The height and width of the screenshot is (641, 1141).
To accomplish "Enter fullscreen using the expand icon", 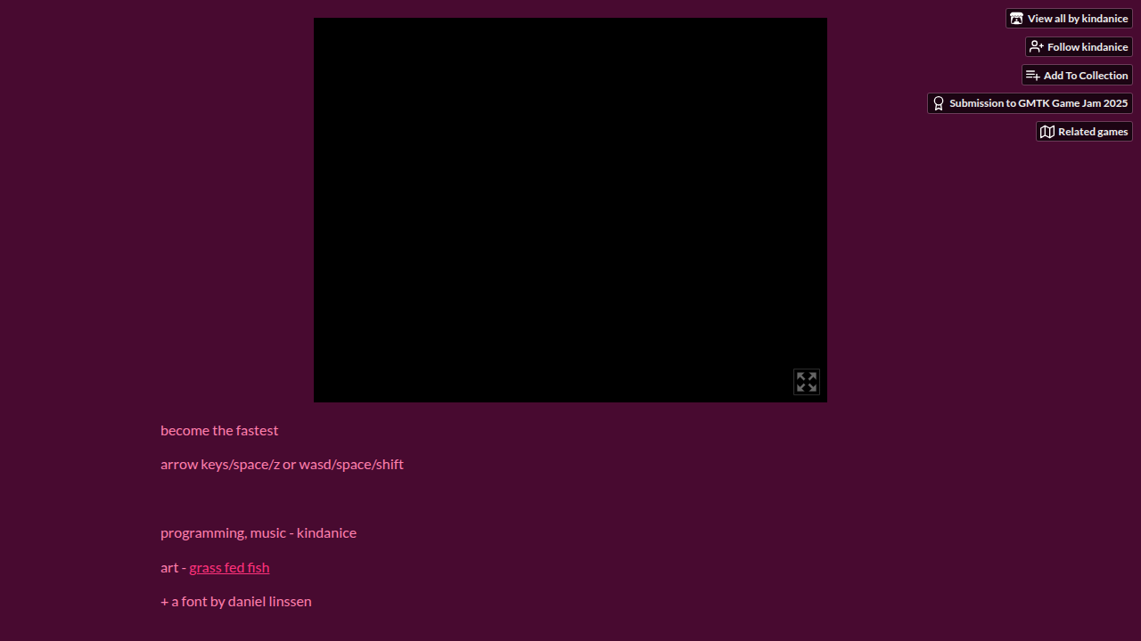I will 807,382.
